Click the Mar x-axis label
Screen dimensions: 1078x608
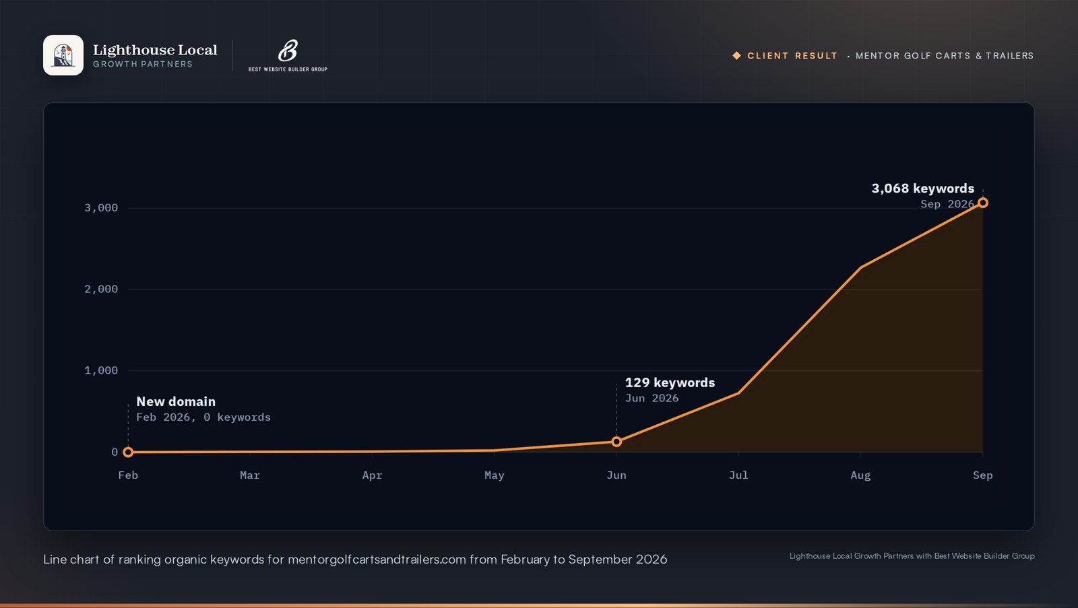pyautogui.click(x=250, y=475)
